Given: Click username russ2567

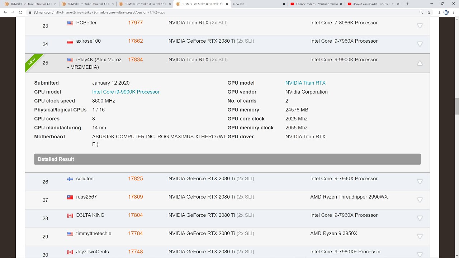Looking at the screenshot, I should 86,197.
